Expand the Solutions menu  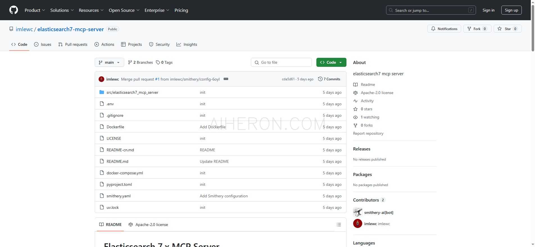click(x=62, y=10)
